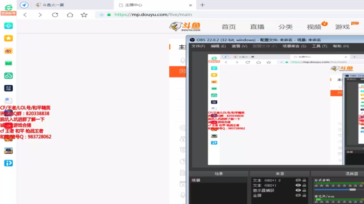Open the game thumbnail sidebar icon
The width and height of the screenshot is (364, 204).
[x=8, y=151]
